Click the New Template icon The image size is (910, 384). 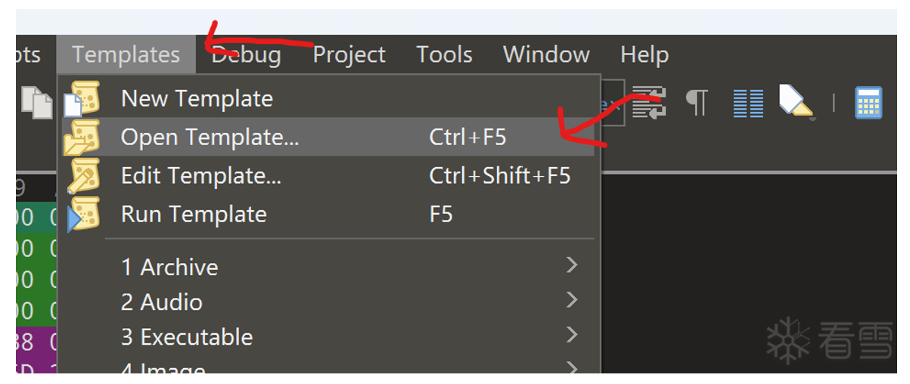[x=83, y=98]
